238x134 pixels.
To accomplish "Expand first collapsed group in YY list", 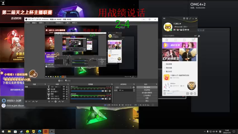I will coord(165,64).
